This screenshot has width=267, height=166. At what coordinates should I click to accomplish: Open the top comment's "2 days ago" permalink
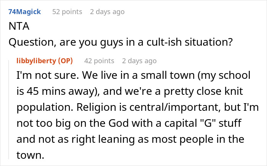107,12
